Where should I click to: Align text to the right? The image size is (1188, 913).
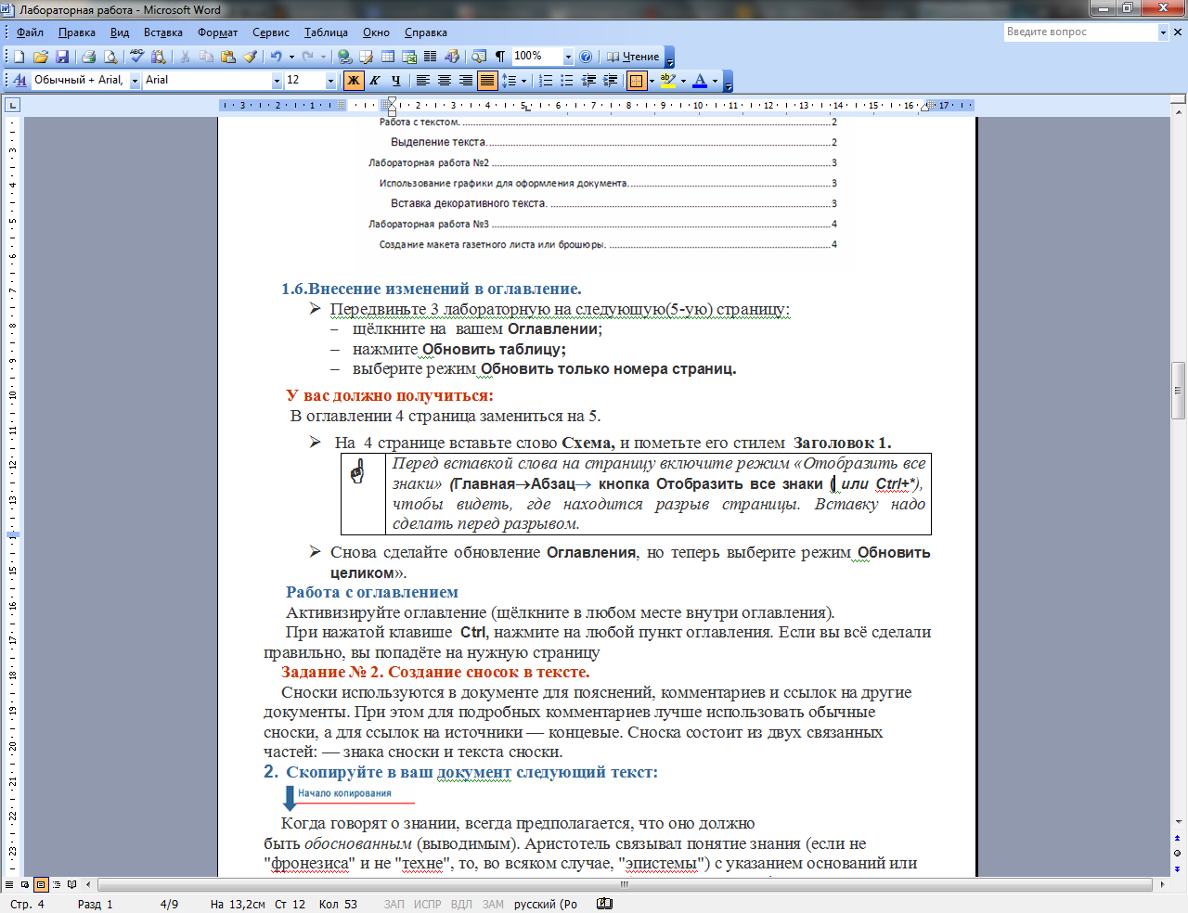click(466, 81)
